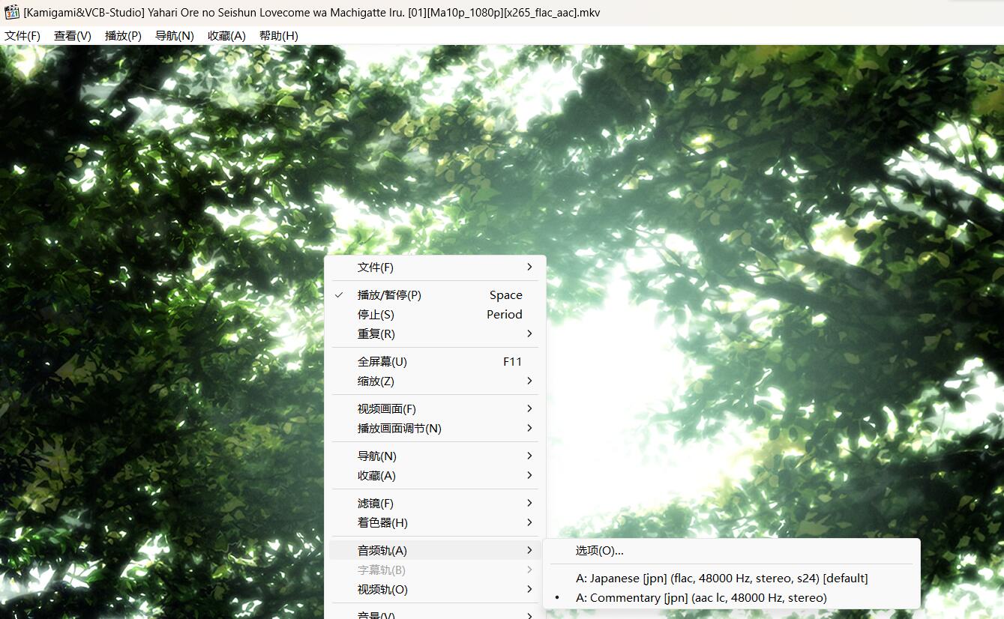Expand the 滤镜(F) submenu

[435, 504]
